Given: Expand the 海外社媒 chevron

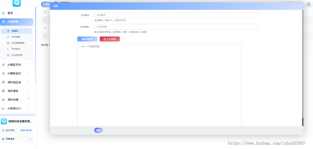Looking at the screenshot, I should [29, 99].
